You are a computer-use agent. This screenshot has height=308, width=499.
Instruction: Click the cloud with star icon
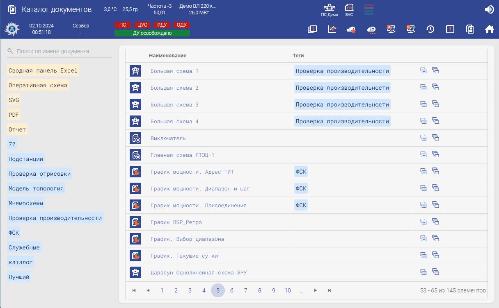coord(351,29)
